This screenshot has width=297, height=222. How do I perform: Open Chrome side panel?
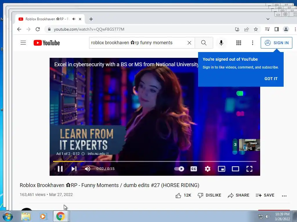click(x=276, y=29)
